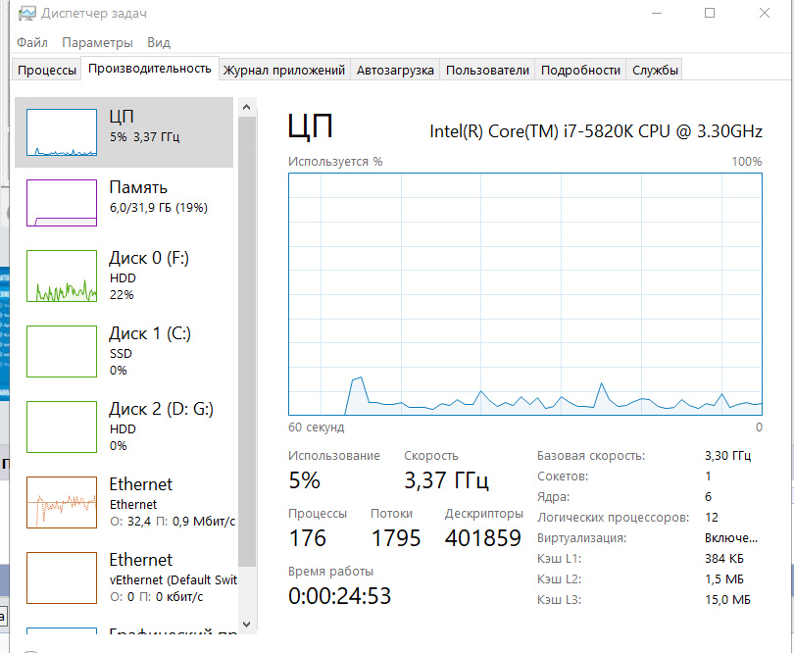Click the uptime value '0:00:24:53'
This screenshot has width=794, height=653.
tap(340, 596)
